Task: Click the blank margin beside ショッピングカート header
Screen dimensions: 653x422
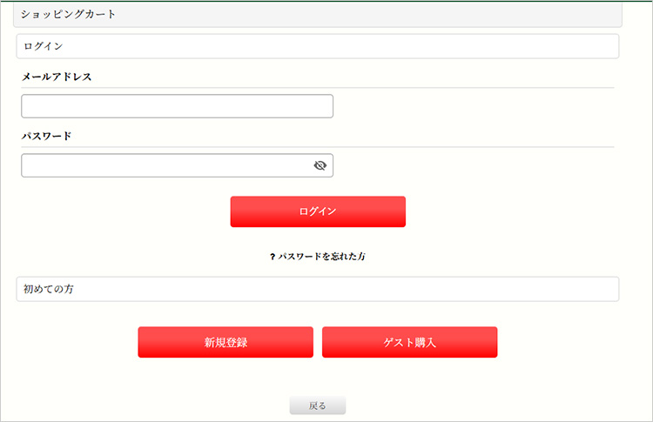Action: [637, 14]
